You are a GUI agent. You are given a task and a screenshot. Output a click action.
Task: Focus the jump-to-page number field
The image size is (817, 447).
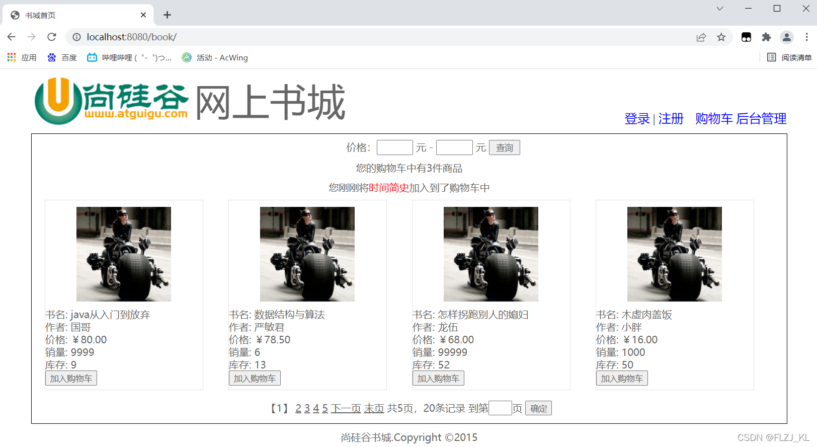[x=500, y=408]
